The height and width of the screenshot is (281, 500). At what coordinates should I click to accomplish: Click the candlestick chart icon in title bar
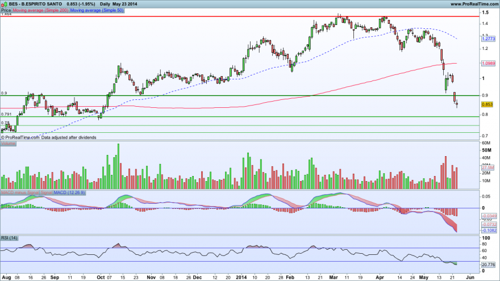(x=4, y=4)
